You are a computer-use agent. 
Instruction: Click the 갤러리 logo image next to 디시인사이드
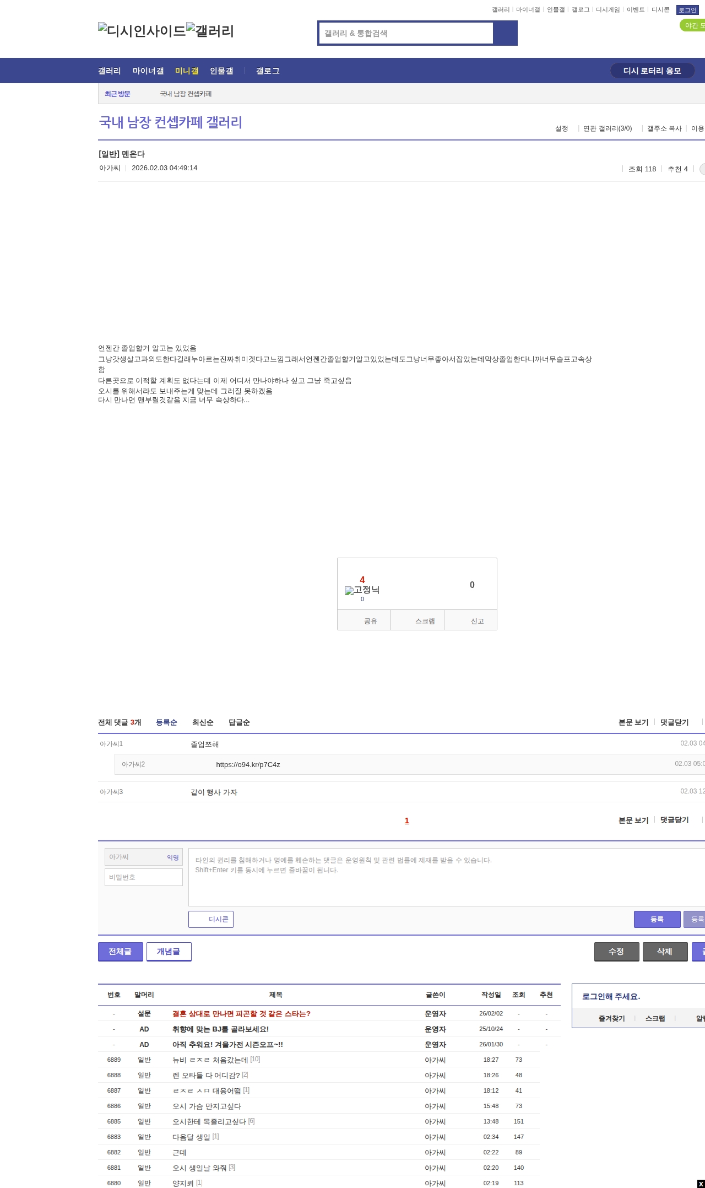(210, 31)
